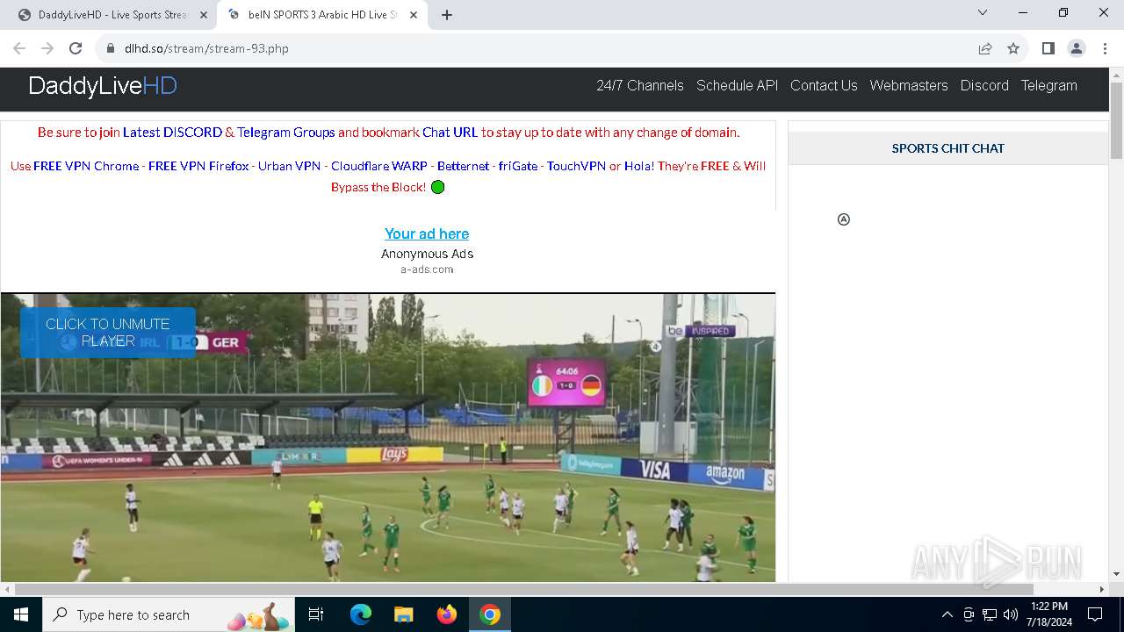Click the live stream video player
This screenshot has width=1124, height=632.
[388, 437]
